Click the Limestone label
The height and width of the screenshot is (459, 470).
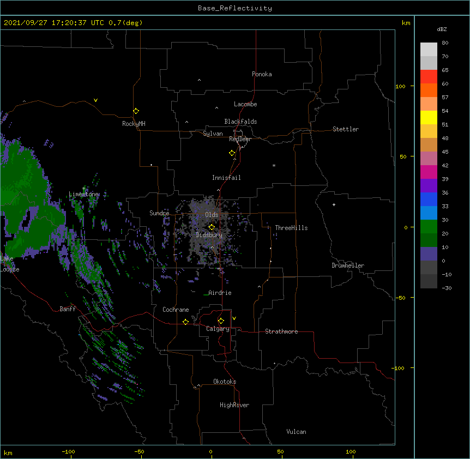83,194
